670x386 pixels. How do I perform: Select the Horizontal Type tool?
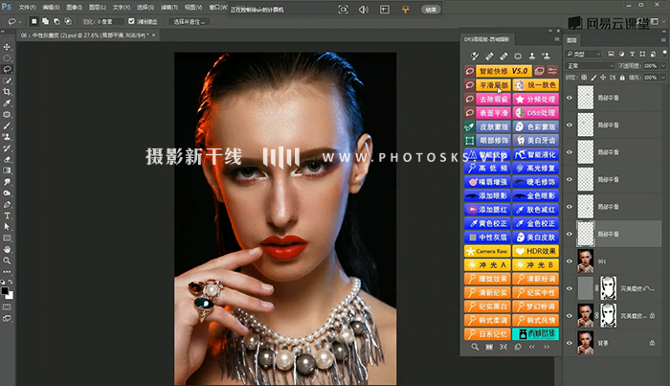coord(7,216)
